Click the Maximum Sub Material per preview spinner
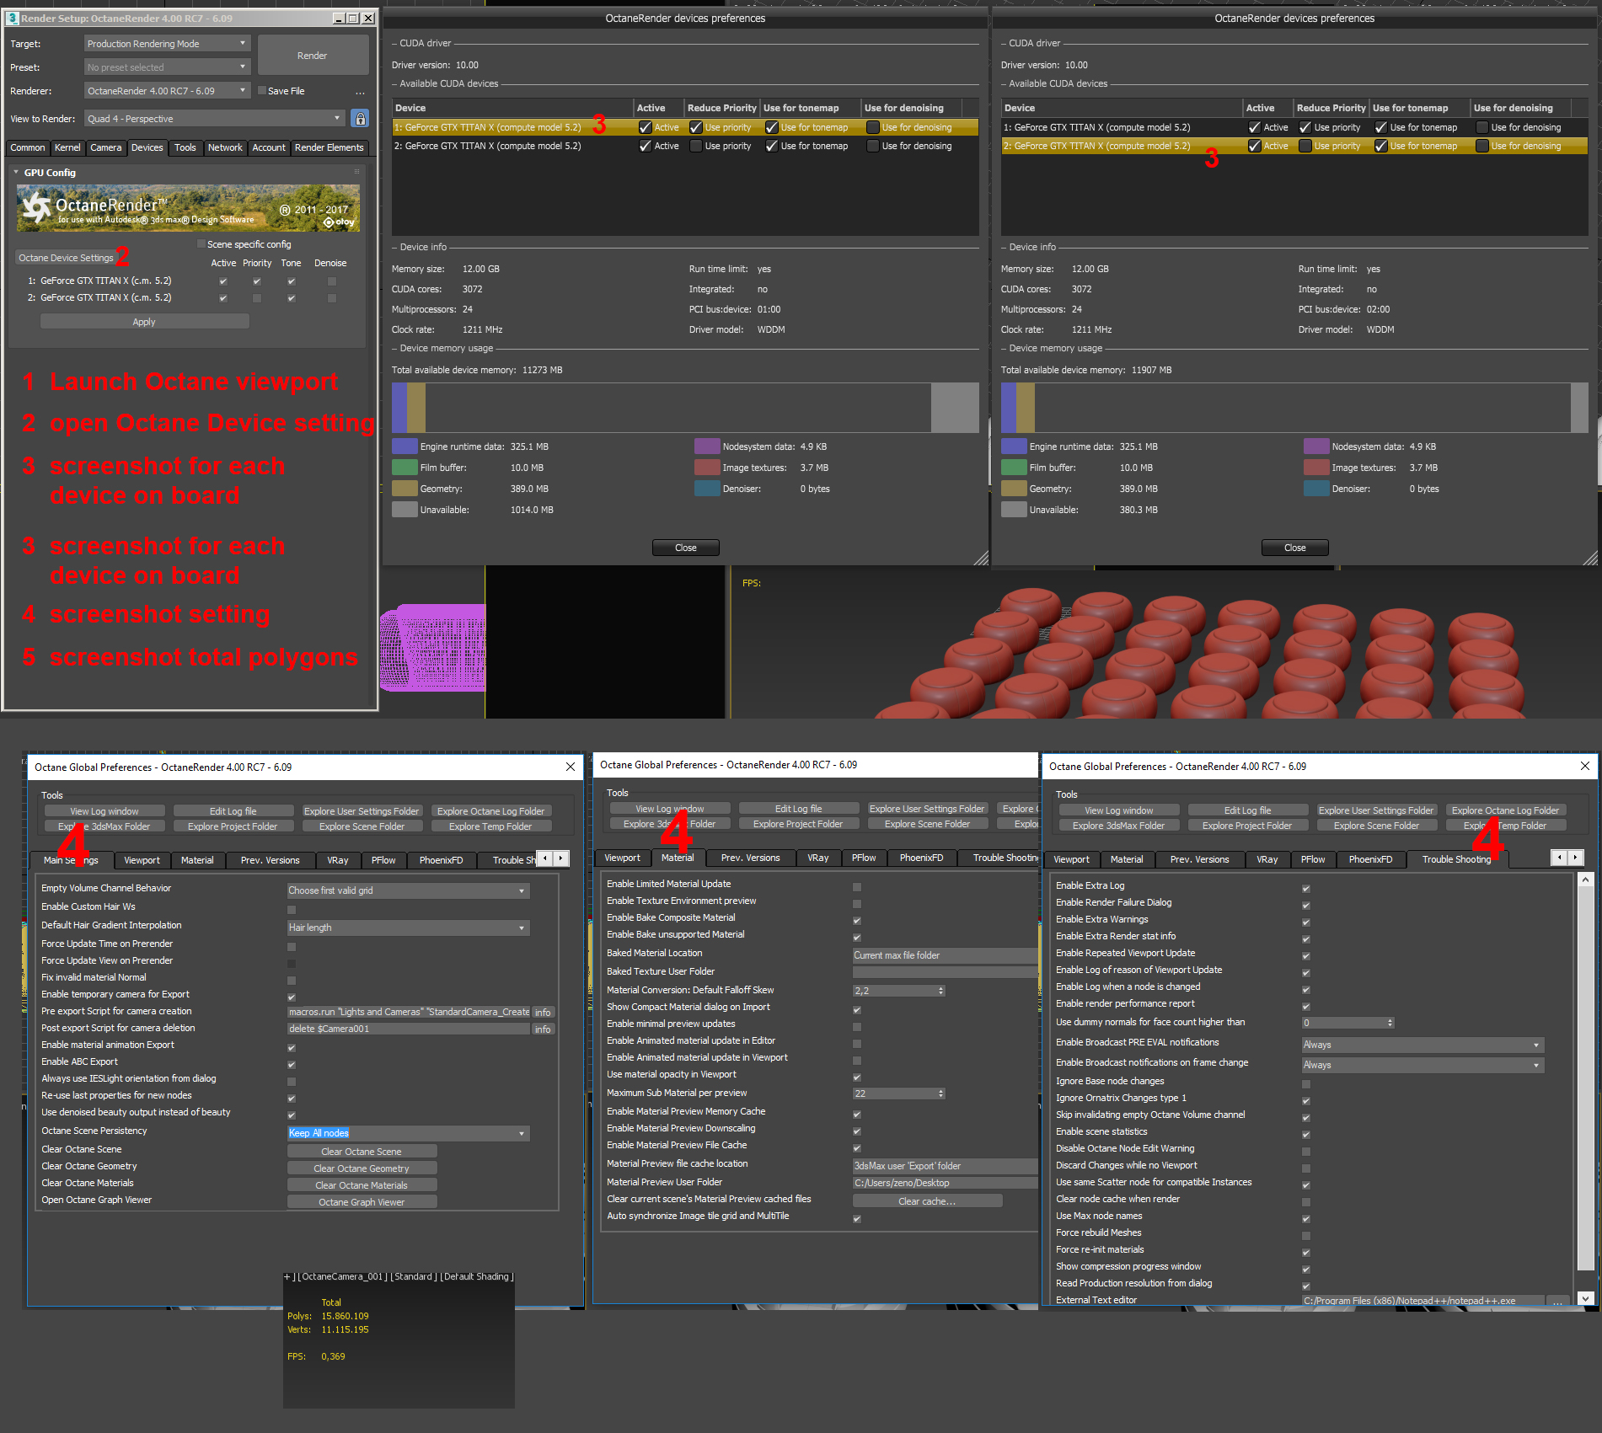This screenshot has width=1602, height=1433. point(940,1093)
